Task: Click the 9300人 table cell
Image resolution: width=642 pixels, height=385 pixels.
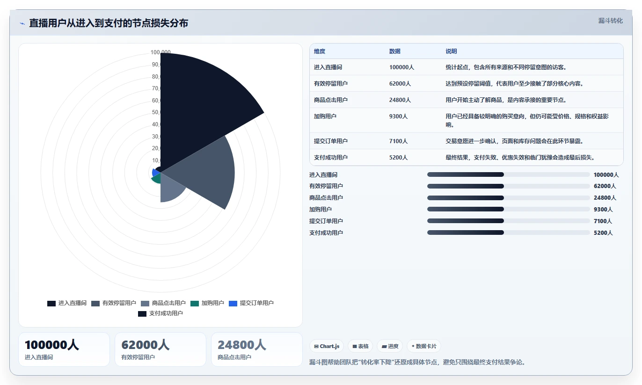Action: tap(399, 116)
